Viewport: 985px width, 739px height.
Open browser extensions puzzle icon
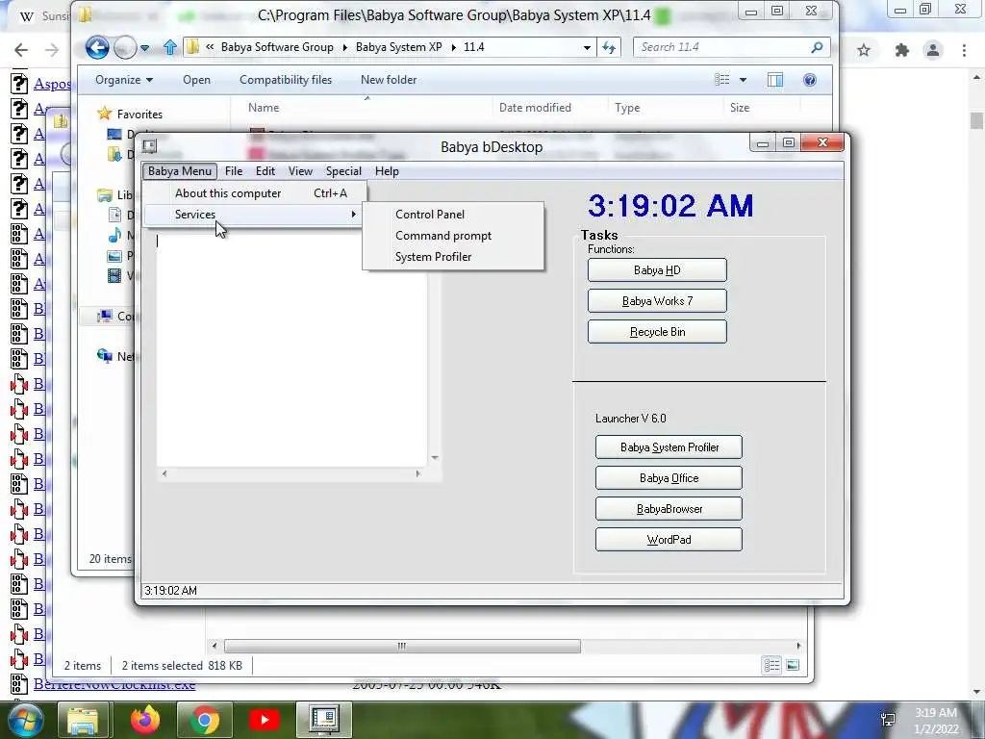[x=902, y=50]
